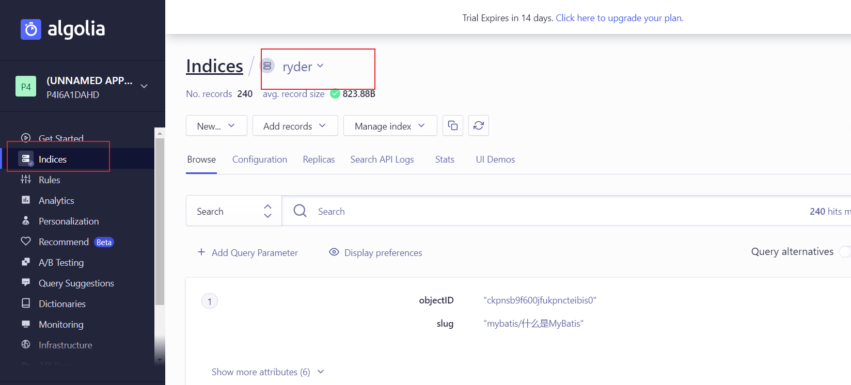
Task: Click the refresh index icon button
Action: coord(479,125)
